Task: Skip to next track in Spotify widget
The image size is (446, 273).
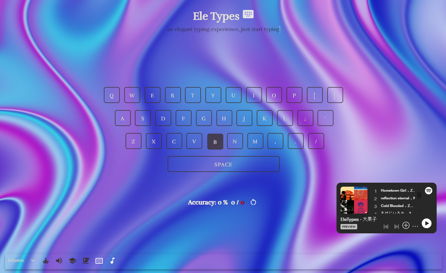Action: [x=396, y=226]
